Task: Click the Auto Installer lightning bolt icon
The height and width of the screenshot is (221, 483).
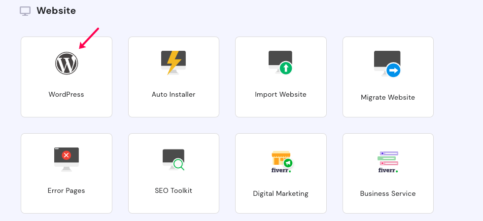Action: point(173,63)
